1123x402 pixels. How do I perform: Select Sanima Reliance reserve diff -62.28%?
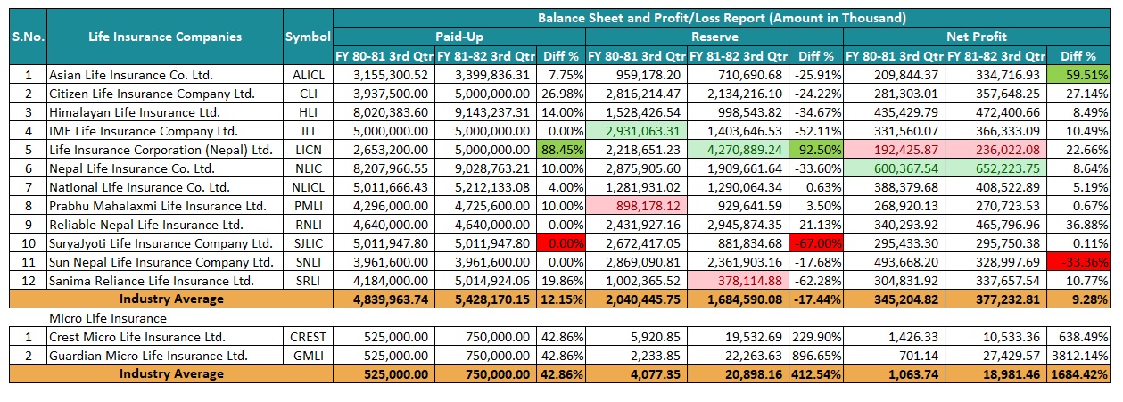point(815,280)
